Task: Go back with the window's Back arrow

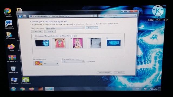Action: tap(20, 16)
